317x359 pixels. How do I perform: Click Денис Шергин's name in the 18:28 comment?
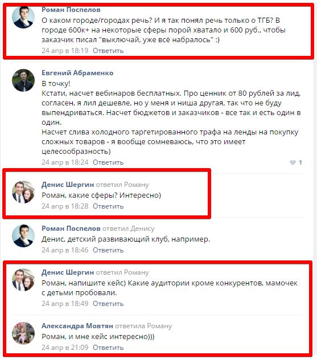[68, 185]
